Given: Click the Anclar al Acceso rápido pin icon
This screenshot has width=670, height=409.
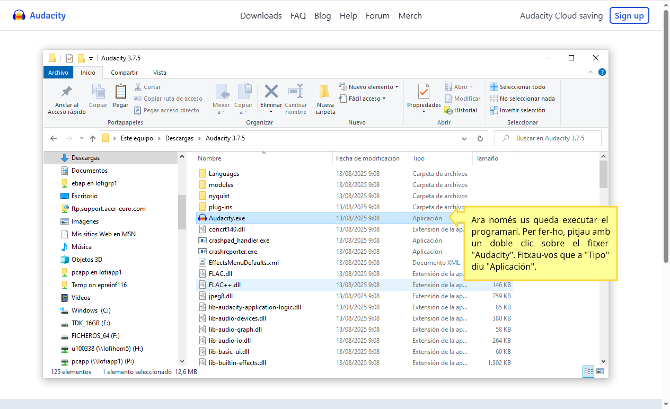Looking at the screenshot, I should click(x=67, y=92).
